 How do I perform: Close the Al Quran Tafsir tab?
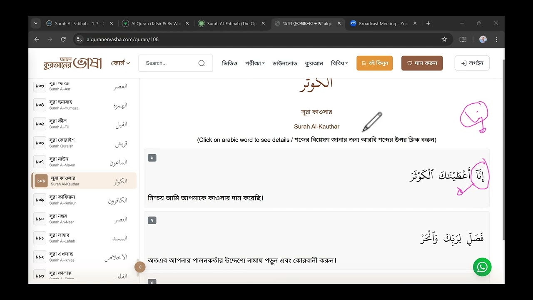pyautogui.click(x=187, y=24)
